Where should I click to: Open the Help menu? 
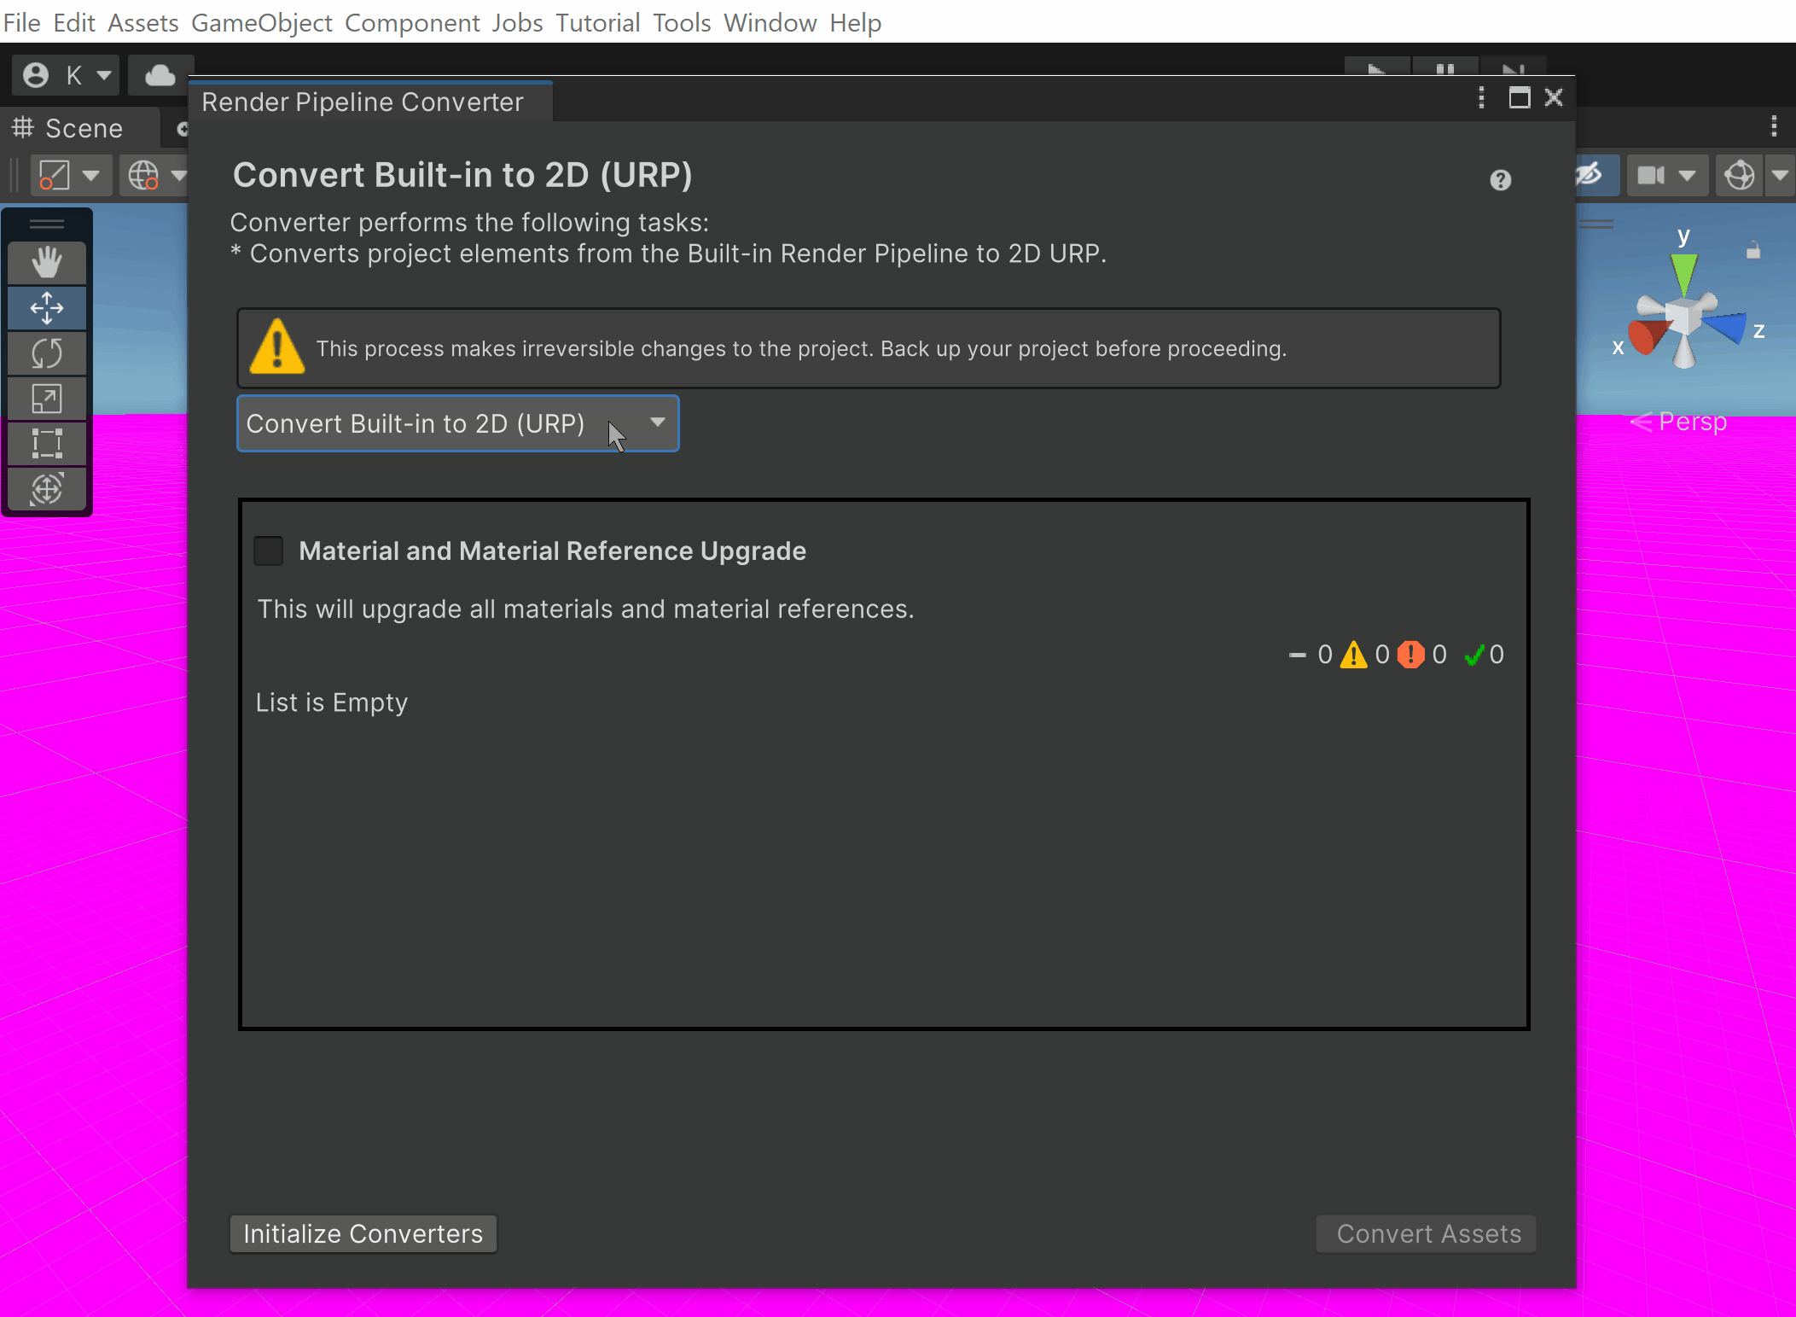[855, 22]
